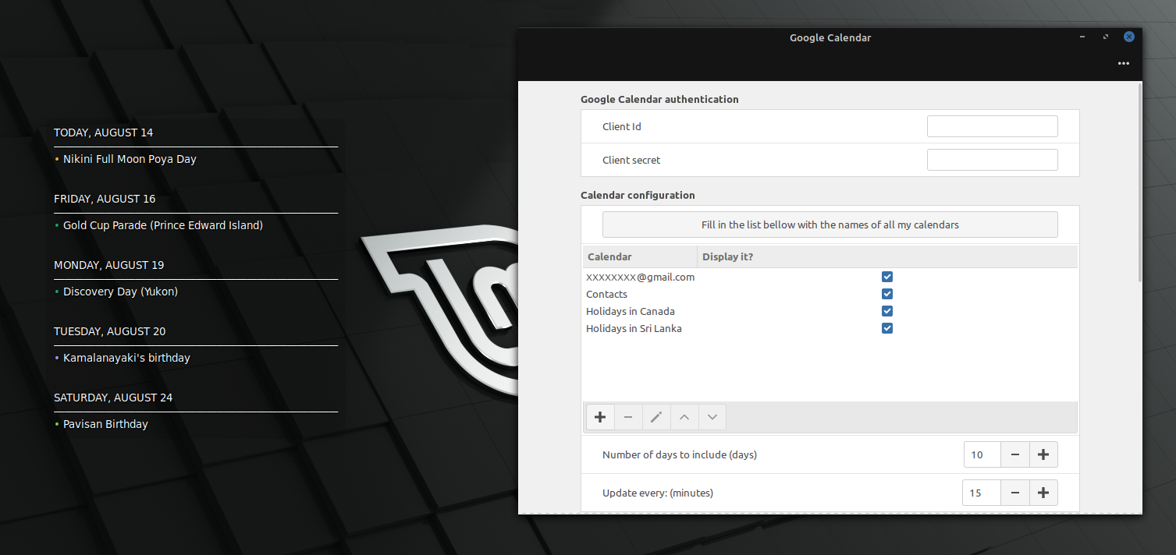Increase number of days to include
Image resolution: width=1176 pixels, height=555 pixels.
point(1043,454)
